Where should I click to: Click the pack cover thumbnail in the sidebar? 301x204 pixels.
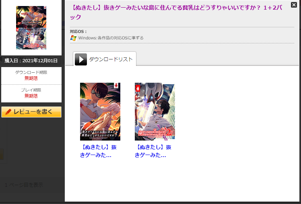coord(31,28)
